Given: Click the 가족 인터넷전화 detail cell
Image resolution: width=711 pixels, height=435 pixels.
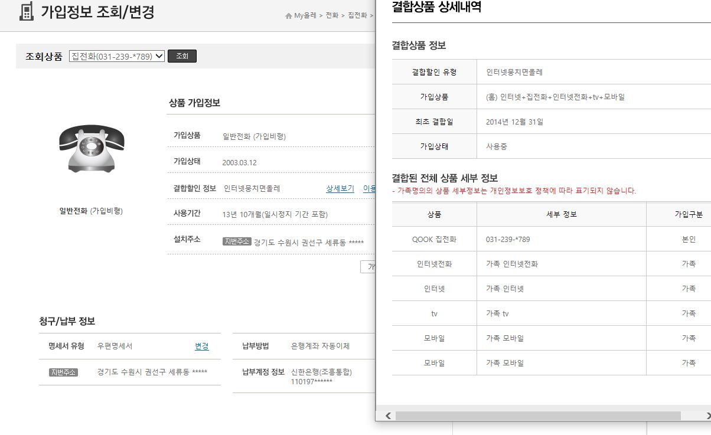Looking at the screenshot, I should coord(511,264).
